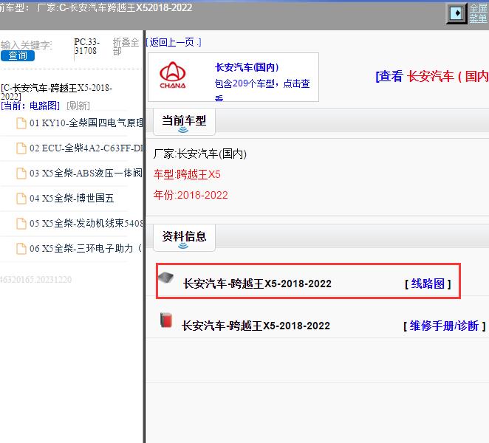
Task: Select the 当前车型 tab
Action: click(184, 122)
